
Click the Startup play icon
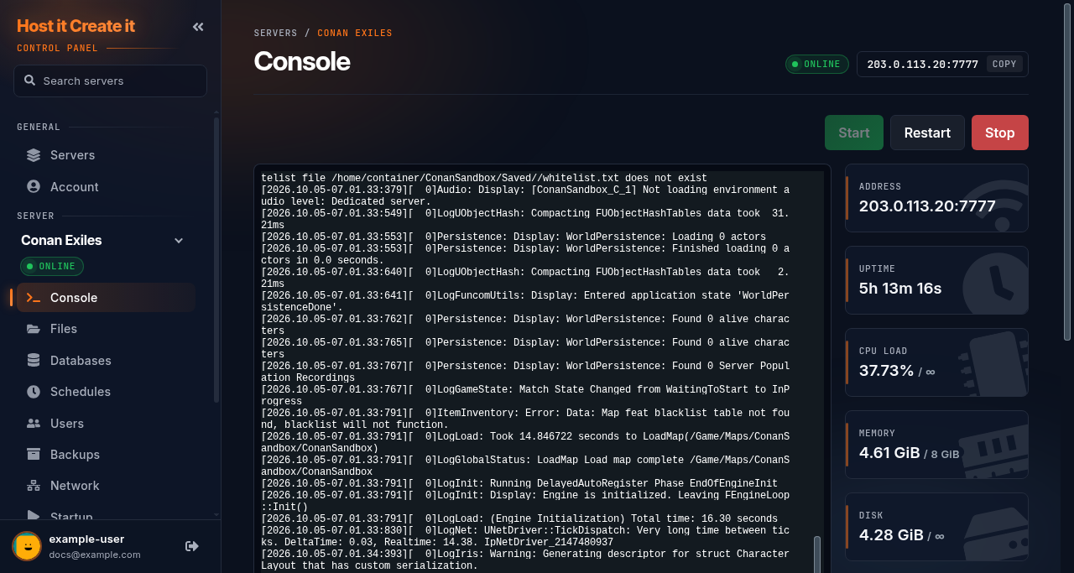click(34, 515)
